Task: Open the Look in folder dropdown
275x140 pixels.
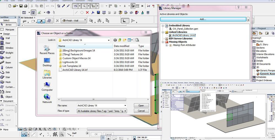Action: pyautogui.click(x=109, y=40)
